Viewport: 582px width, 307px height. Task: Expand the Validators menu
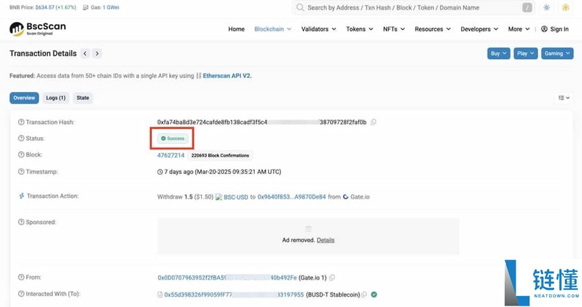(318, 29)
